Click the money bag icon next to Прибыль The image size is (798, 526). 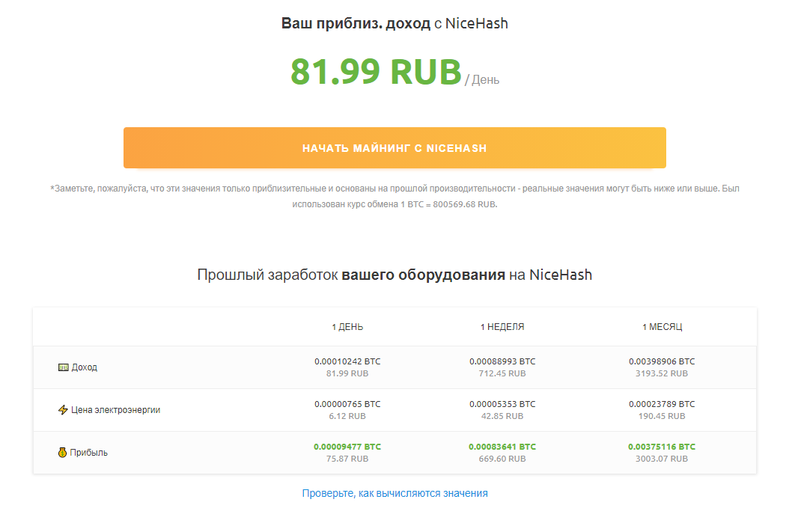[63, 452]
